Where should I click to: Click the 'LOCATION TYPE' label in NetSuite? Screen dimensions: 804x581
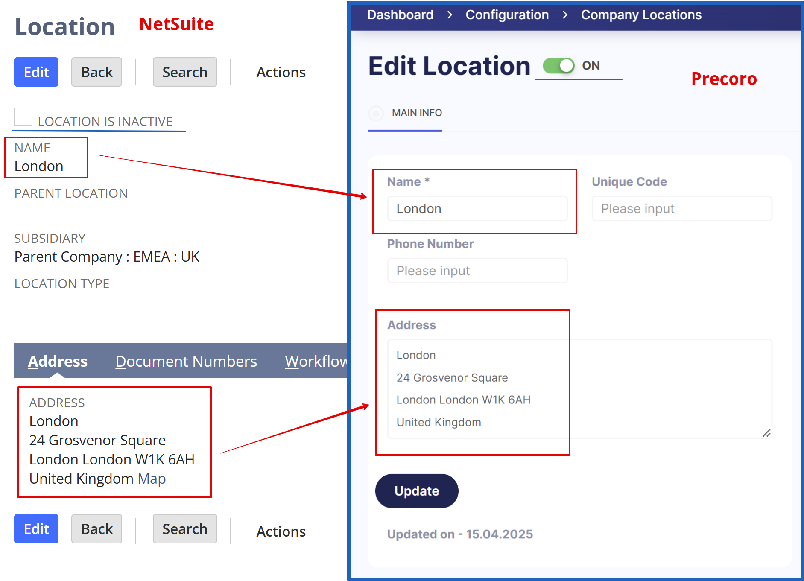[x=62, y=283]
